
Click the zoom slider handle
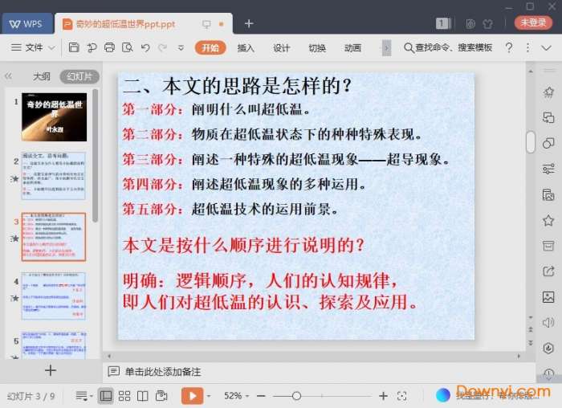point(296,396)
